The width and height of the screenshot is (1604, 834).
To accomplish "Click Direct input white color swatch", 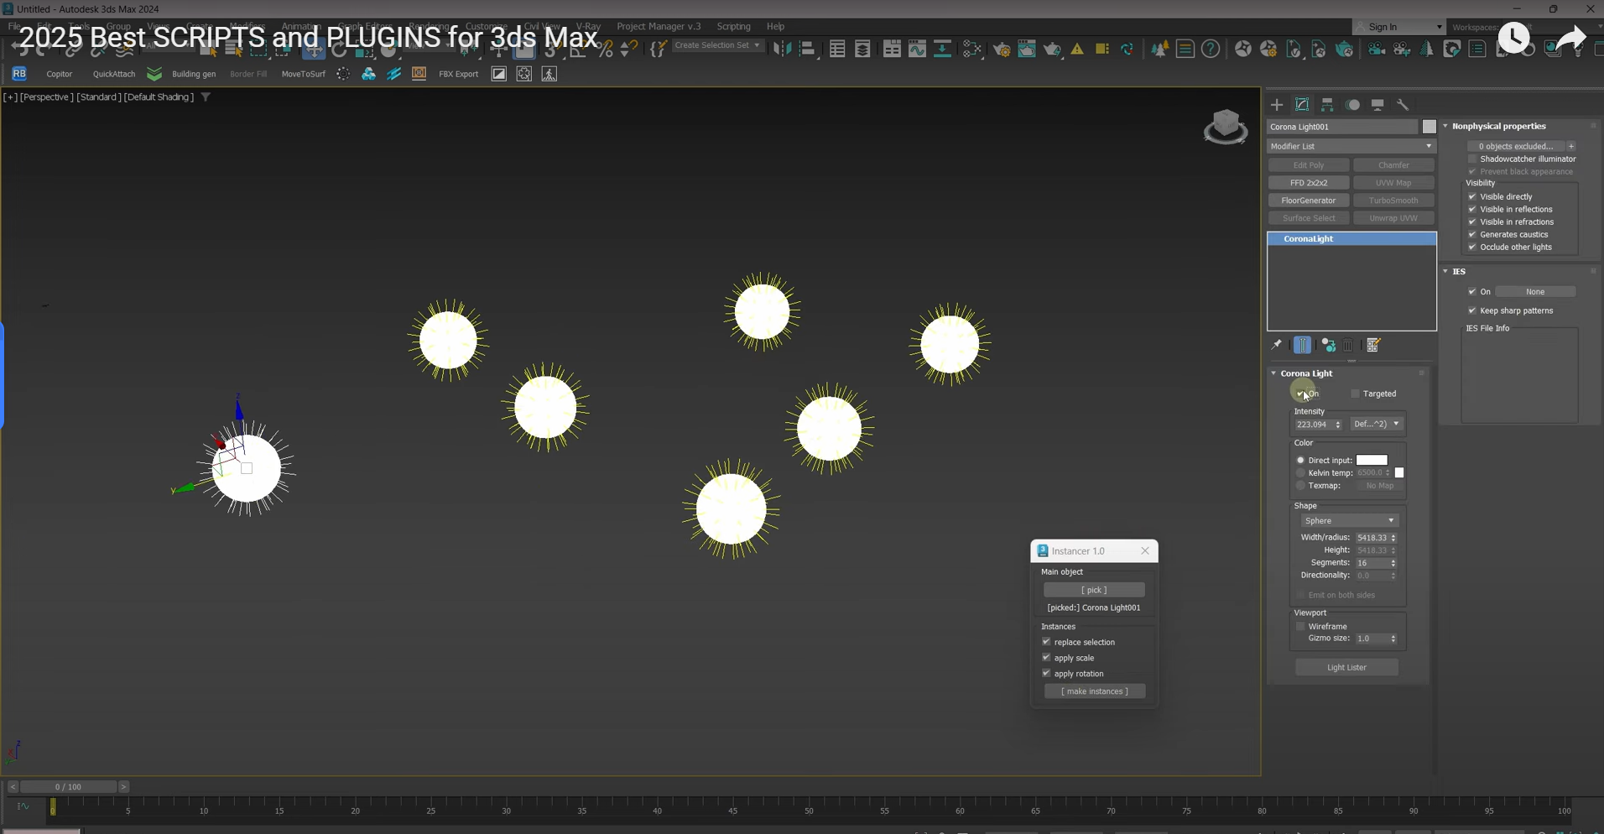I will (x=1372, y=461).
